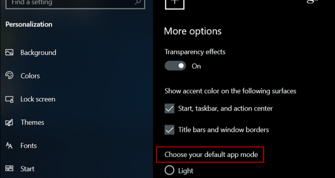Click the palette icon beside Colors
The height and width of the screenshot is (178, 335).
tap(9, 75)
